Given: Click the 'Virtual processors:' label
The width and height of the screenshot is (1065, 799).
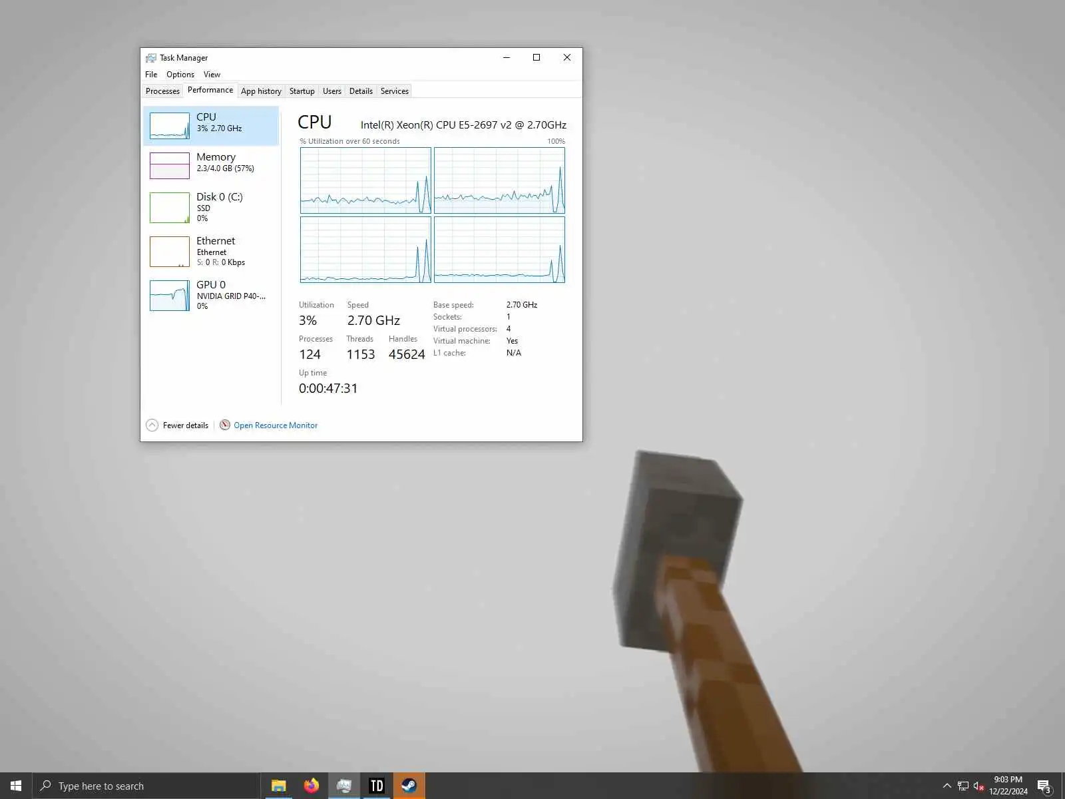Looking at the screenshot, I should coord(465,329).
